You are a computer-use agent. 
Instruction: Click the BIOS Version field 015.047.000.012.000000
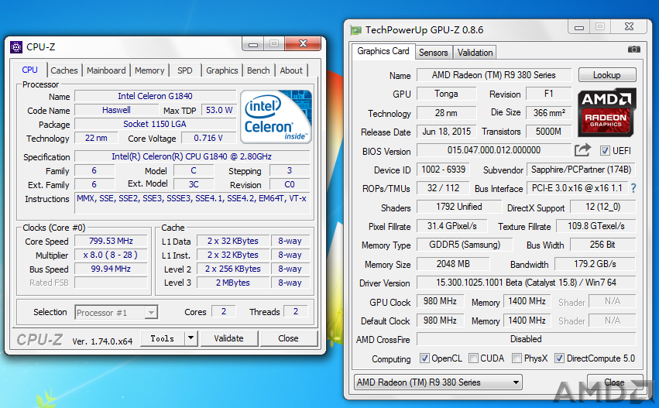coord(494,150)
